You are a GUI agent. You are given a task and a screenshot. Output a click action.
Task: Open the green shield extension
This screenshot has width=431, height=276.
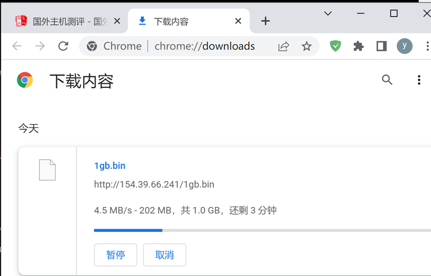coord(335,46)
